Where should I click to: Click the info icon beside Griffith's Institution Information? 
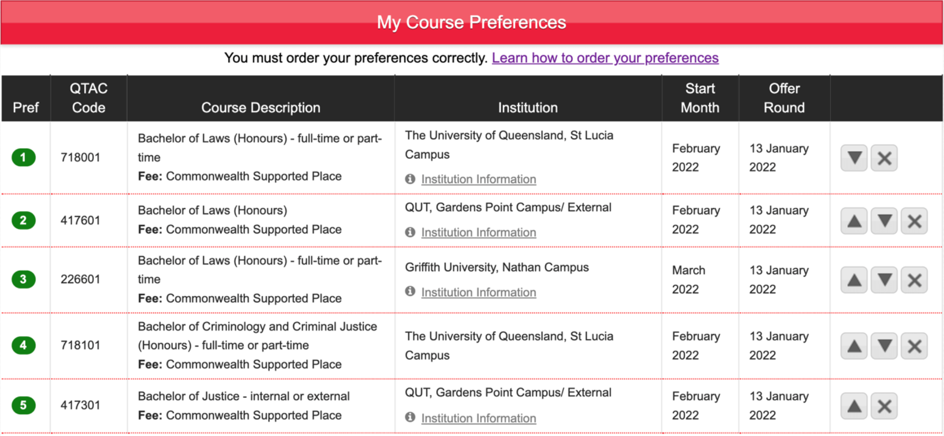click(410, 291)
